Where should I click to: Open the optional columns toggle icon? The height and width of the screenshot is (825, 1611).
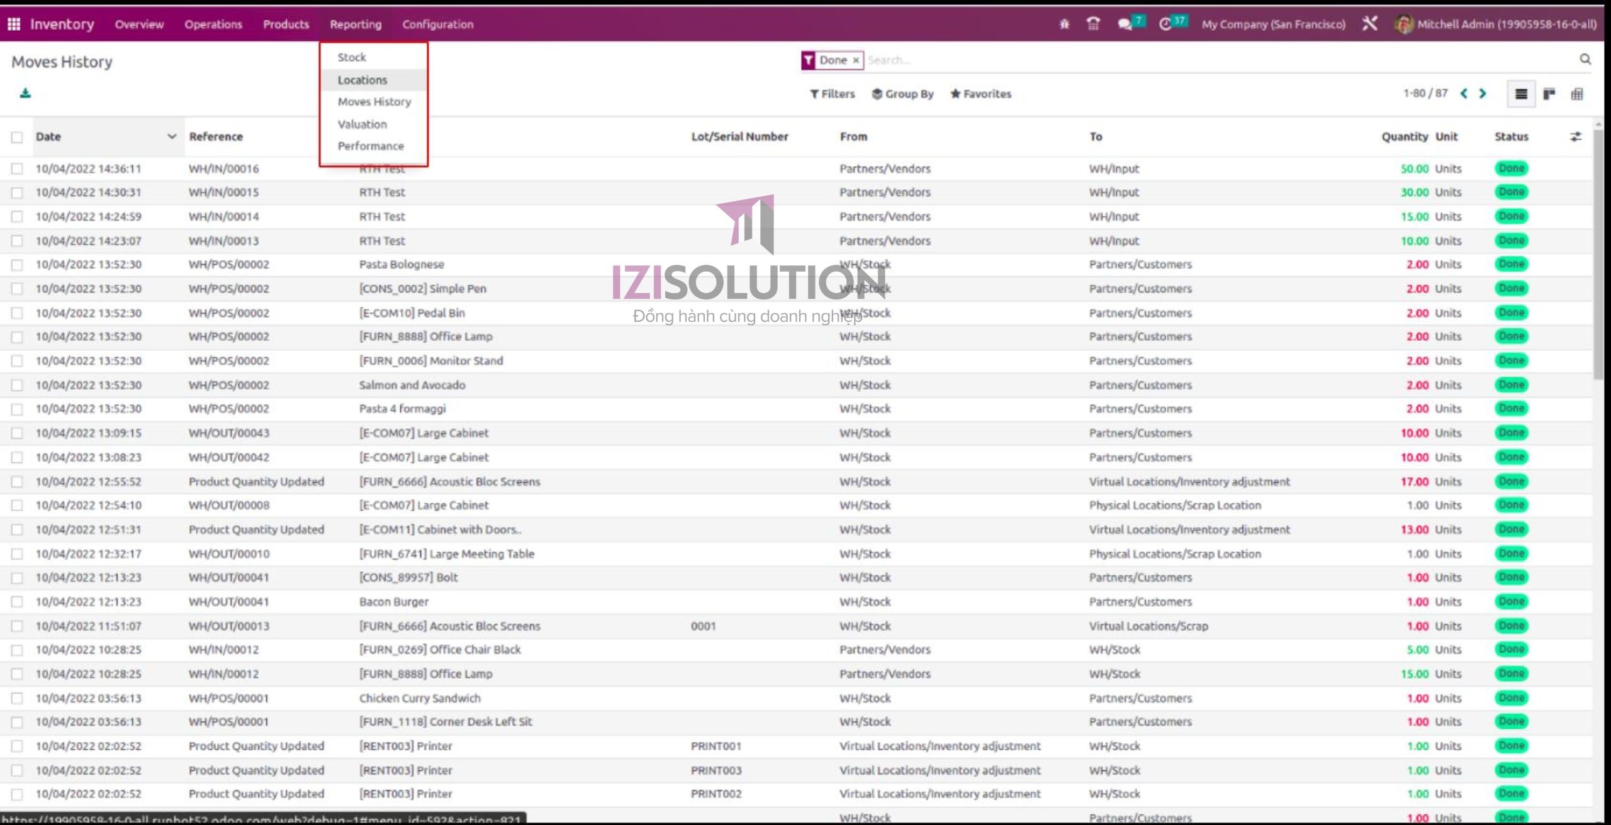pyautogui.click(x=1576, y=136)
